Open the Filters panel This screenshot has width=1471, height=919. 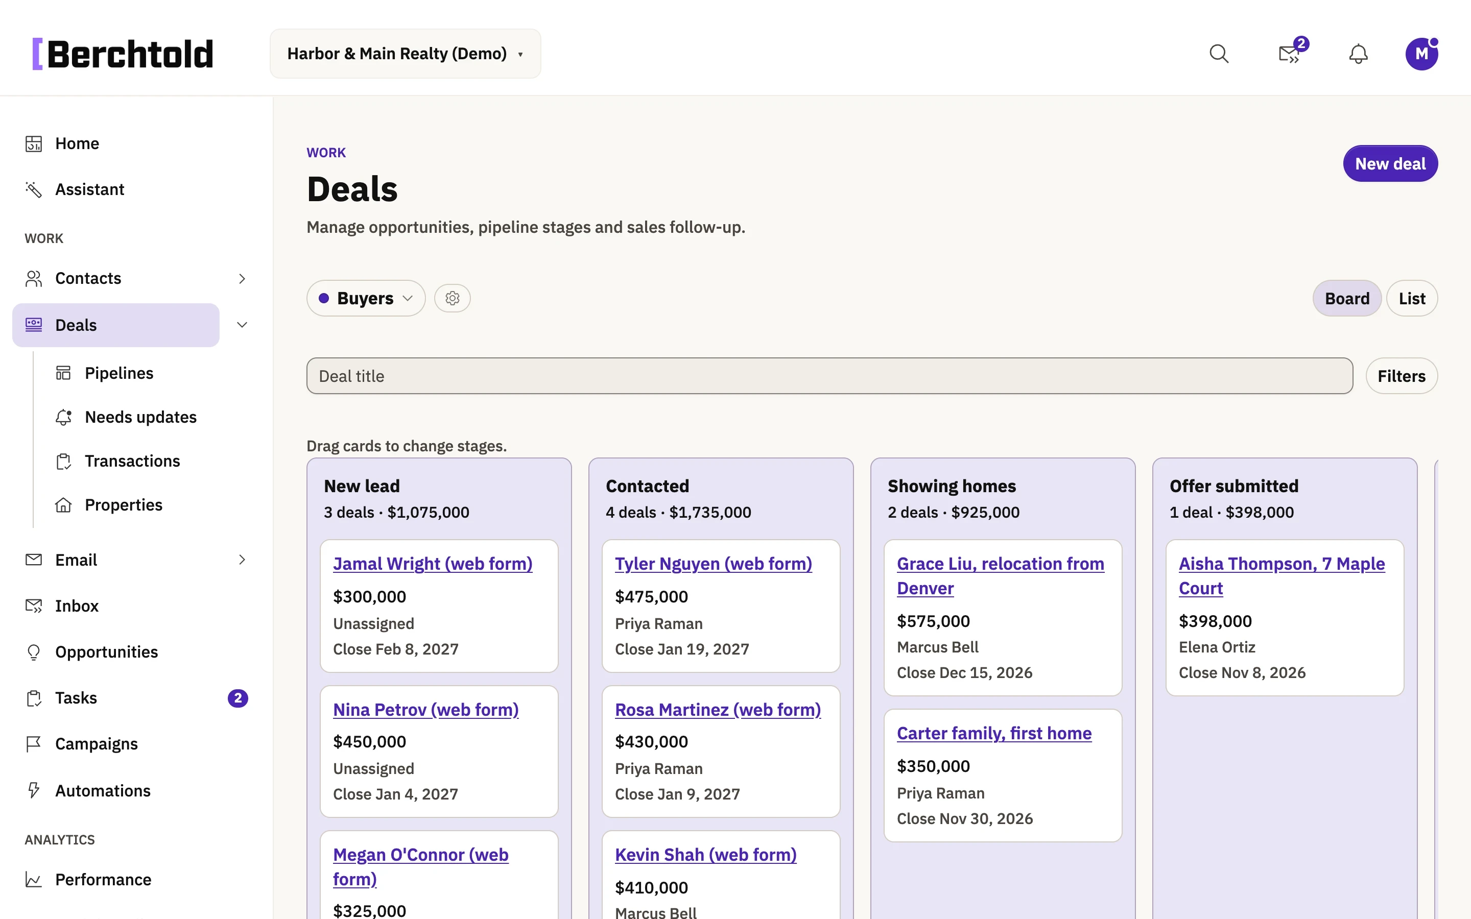(x=1401, y=376)
